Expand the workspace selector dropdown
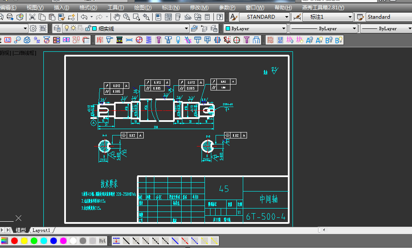This screenshot has width=412, height=248. [x=25, y=28]
